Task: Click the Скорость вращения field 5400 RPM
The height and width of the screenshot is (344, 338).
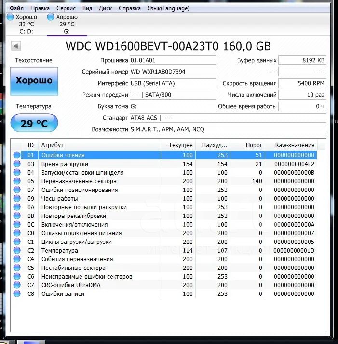Action: pos(302,83)
